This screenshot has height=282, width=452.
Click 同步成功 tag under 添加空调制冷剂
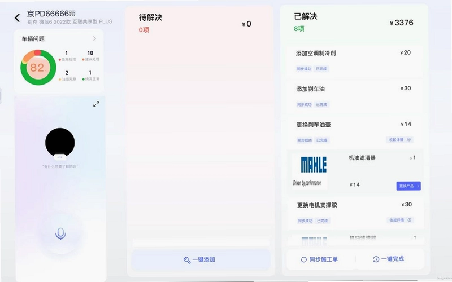304,69
